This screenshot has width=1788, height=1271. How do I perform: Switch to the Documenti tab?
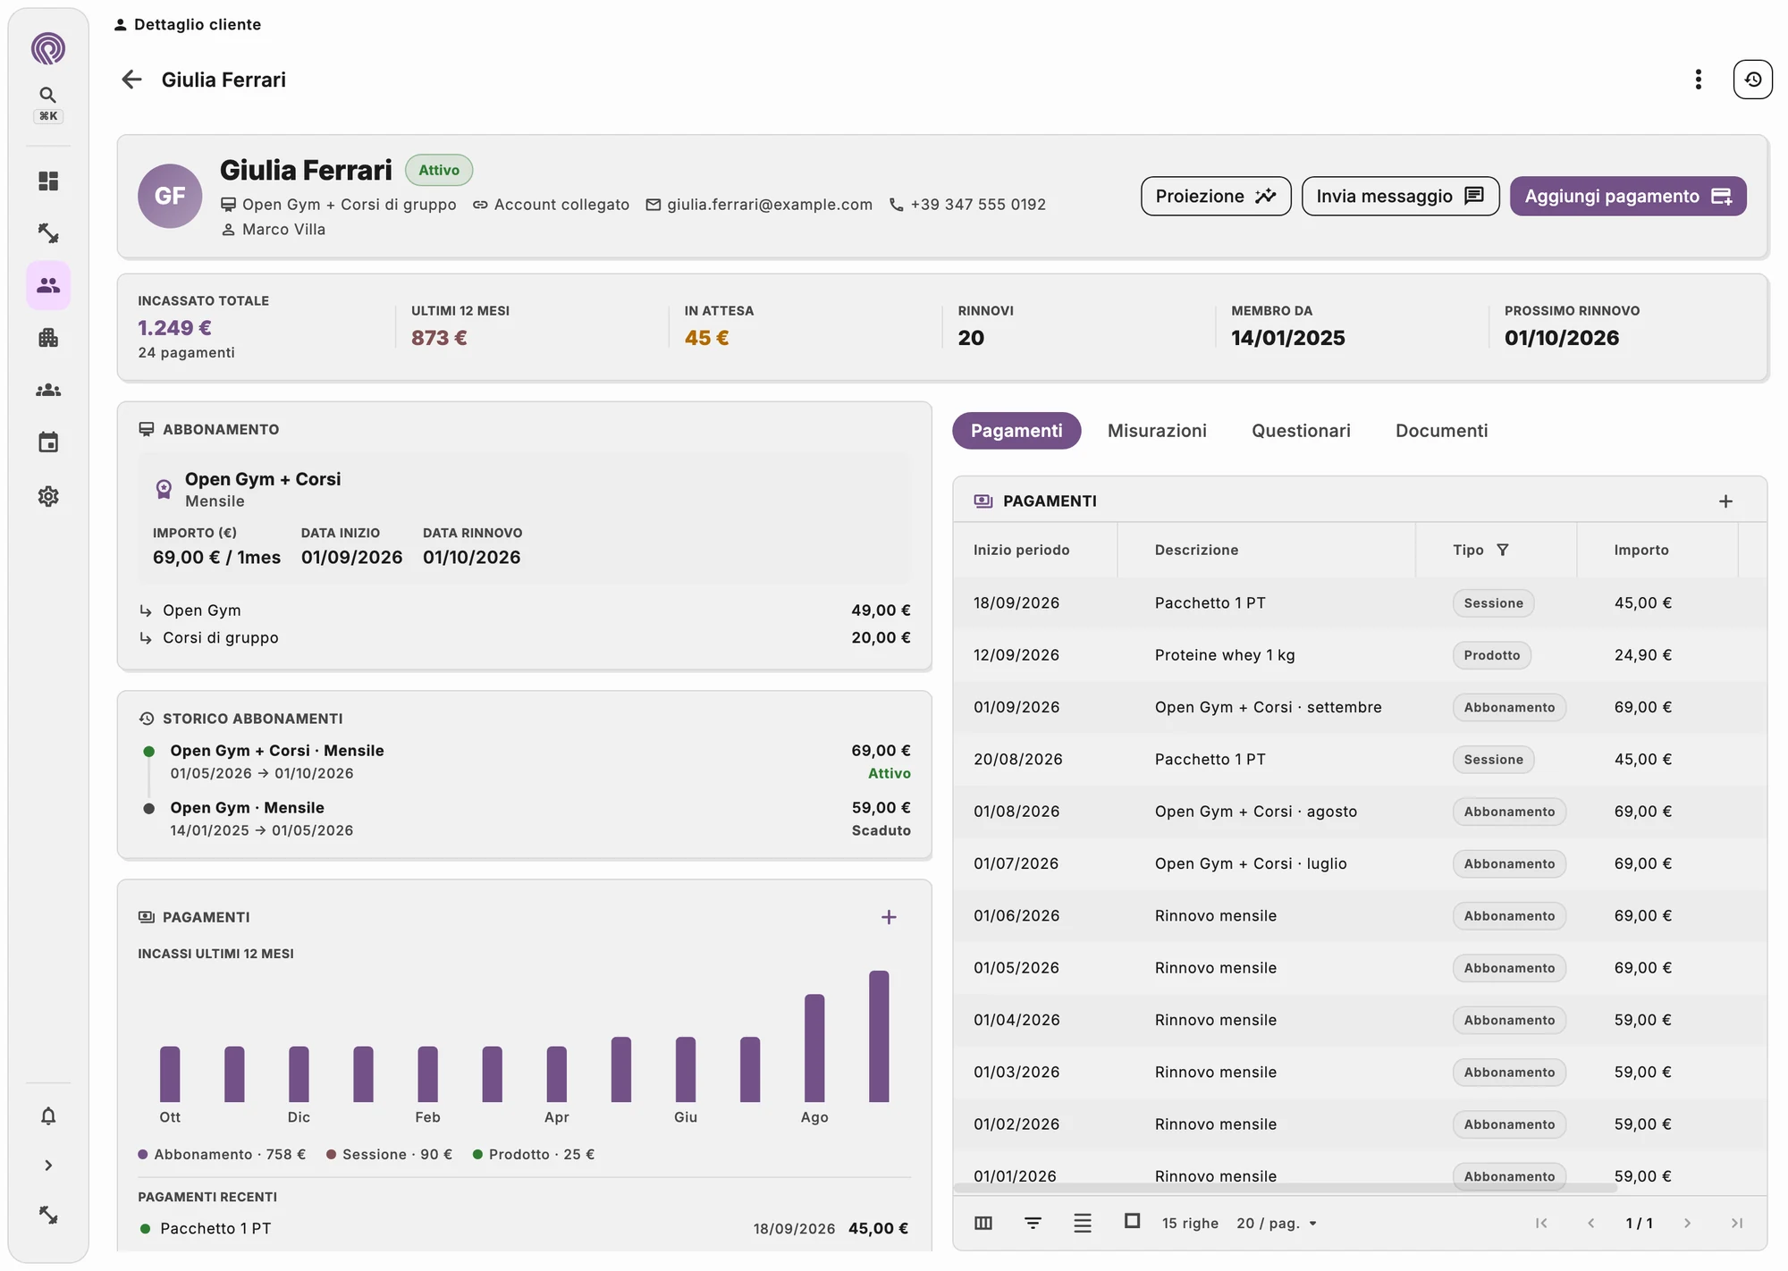click(1441, 431)
